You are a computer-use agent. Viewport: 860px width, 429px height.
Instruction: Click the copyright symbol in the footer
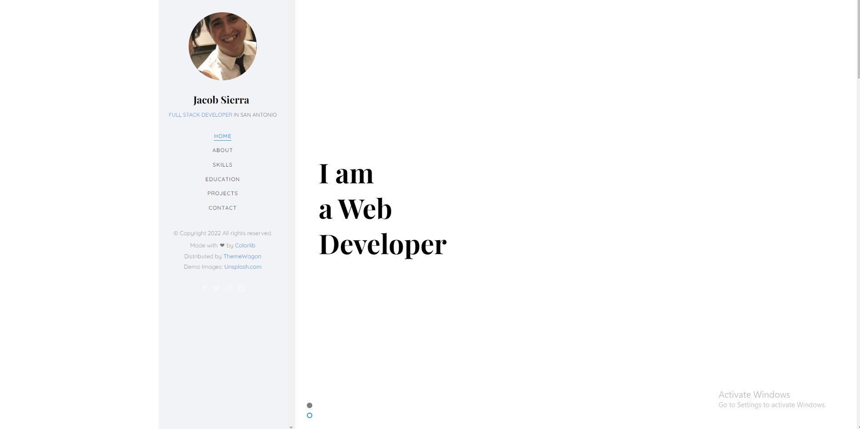click(176, 233)
